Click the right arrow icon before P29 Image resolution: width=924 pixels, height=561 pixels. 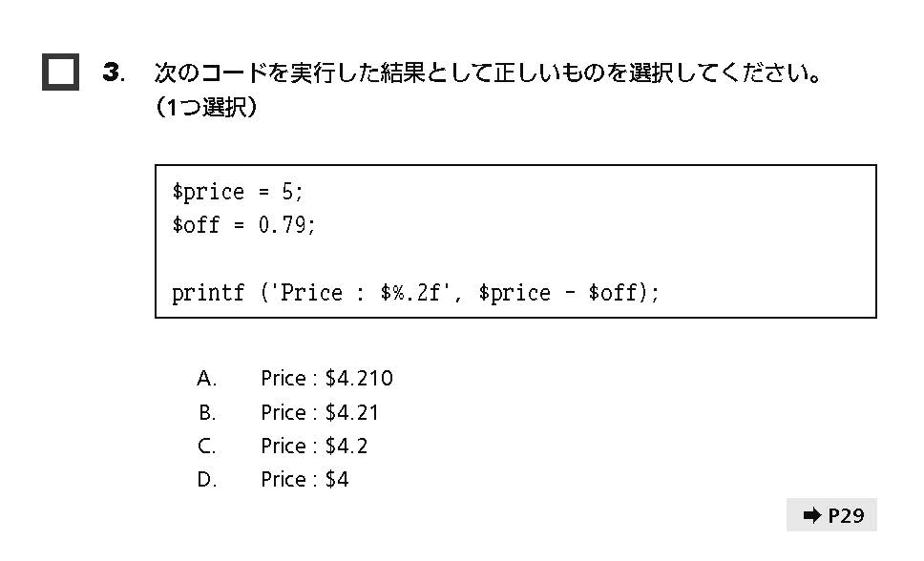point(812,515)
